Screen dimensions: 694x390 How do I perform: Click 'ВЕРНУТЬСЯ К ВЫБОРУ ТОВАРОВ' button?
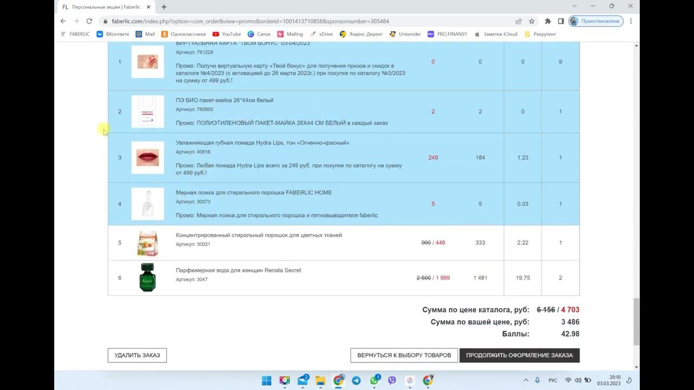point(404,355)
